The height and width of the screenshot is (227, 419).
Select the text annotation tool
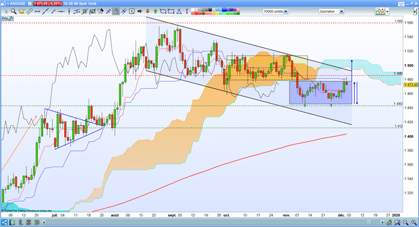click(x=131, y=11)
